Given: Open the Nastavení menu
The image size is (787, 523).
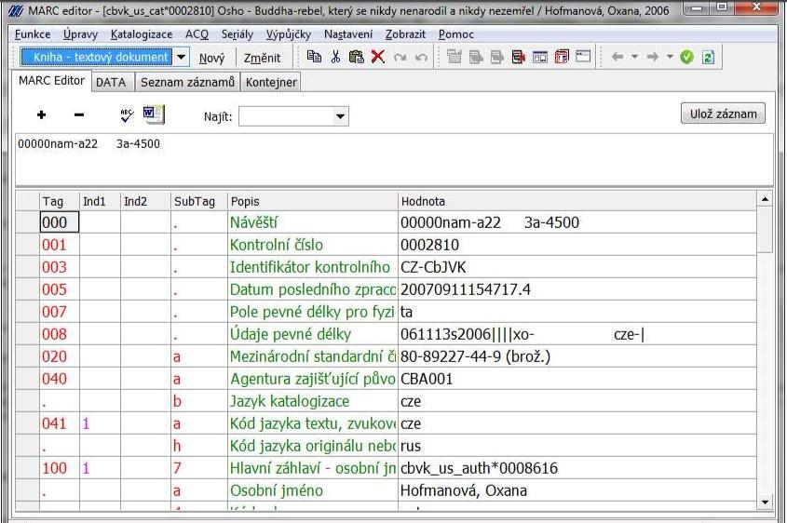Looking at the screenshot, I should pyautogui.click(x=348, y=34).
